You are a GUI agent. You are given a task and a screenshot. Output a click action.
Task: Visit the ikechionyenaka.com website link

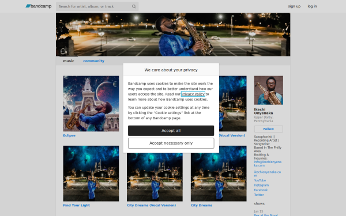click(268, 174)
